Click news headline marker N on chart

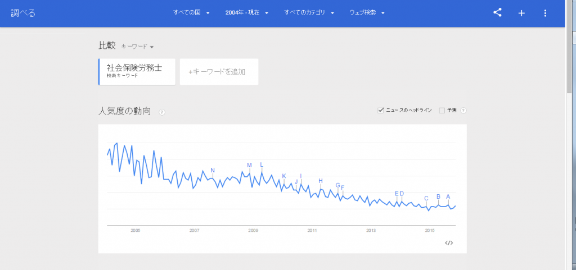[x=213, y=171]
